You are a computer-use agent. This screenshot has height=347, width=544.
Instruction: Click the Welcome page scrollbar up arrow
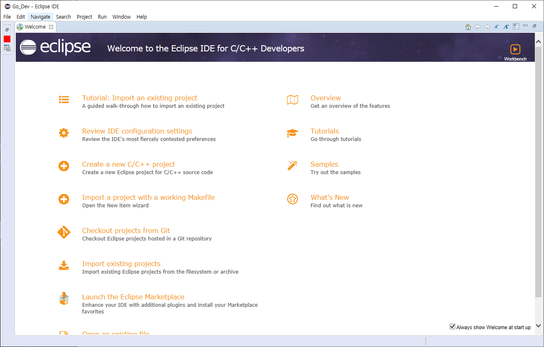click(539, 42)
